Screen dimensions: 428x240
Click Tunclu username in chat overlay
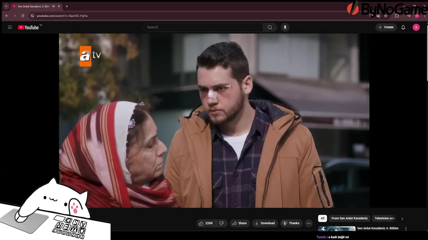pos(321,237)
